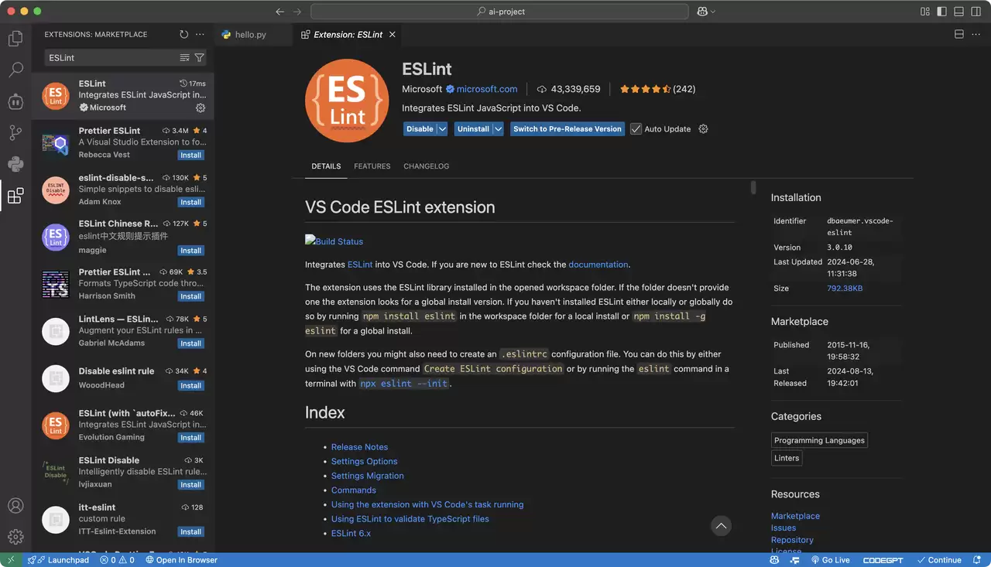Click Switch to Pre-Release Version
Screen dimensions: 991x567
coord(568,129)
